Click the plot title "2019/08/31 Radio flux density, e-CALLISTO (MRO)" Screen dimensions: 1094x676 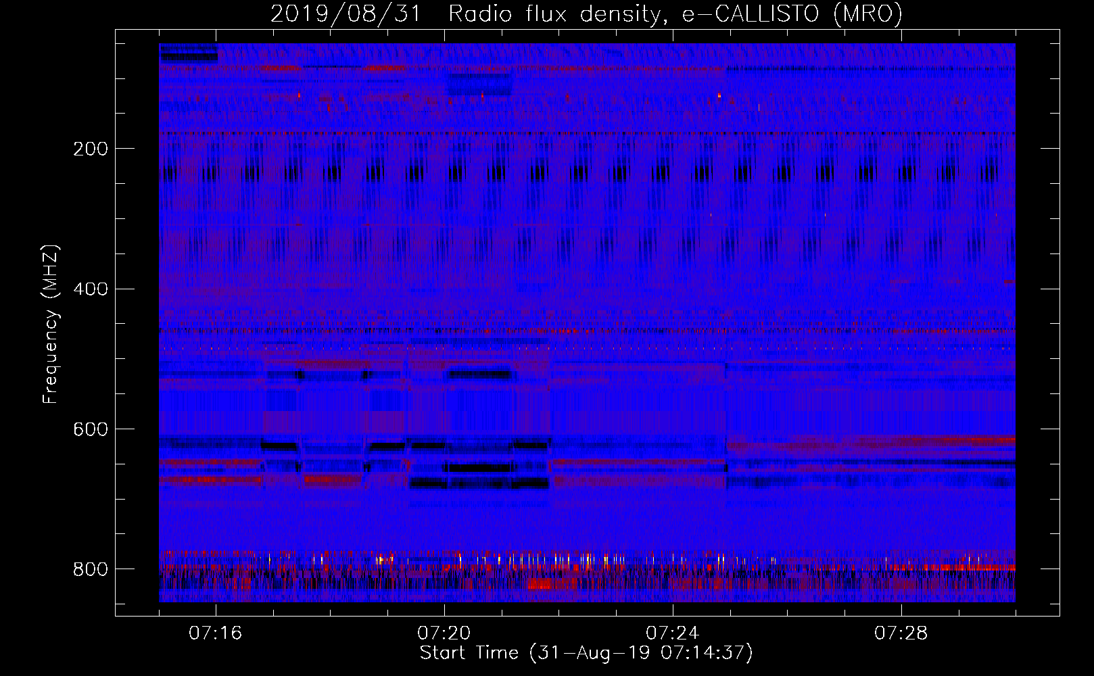pyautogui.click(x=586, y=14)
